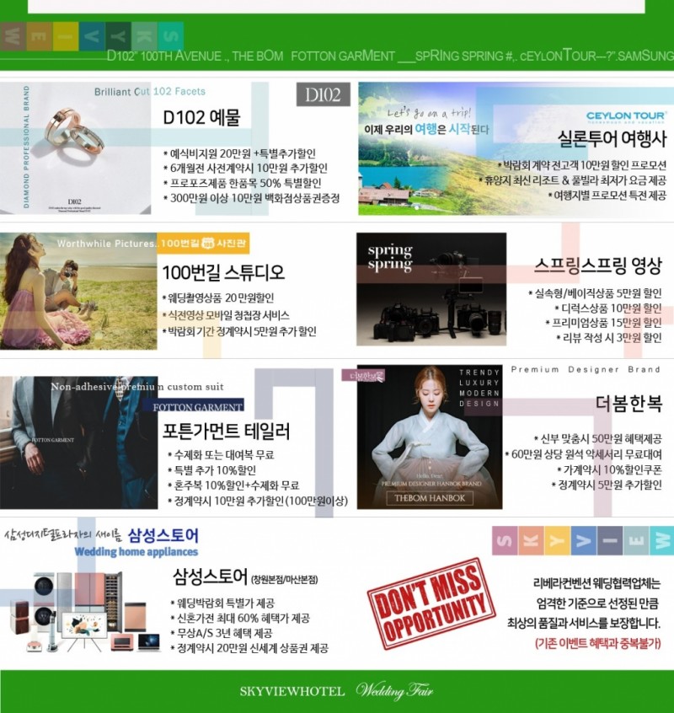Click the SKYVIEWHOTEL footer text
Viewport: 674px width, 713px height.
[292, 692]
